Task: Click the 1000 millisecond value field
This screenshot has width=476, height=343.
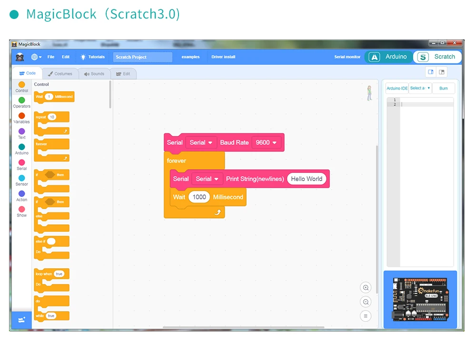Action: (x=199, y=197)
